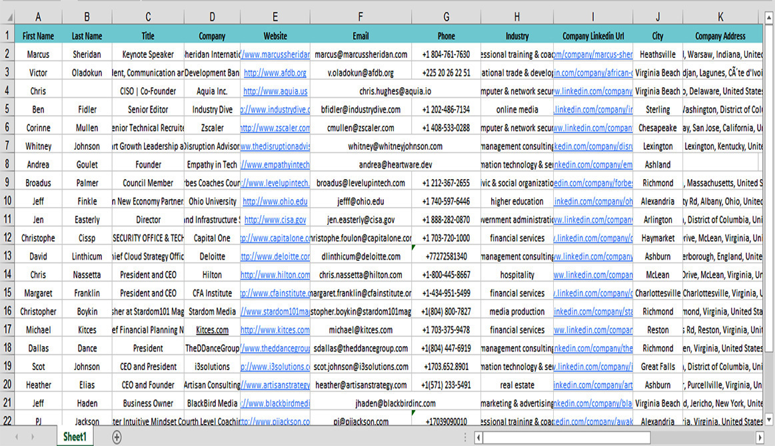This screenshot has height=446, width=775.
Task: Select the 'Senior Editor' title cell
Action: pos(148,109)
